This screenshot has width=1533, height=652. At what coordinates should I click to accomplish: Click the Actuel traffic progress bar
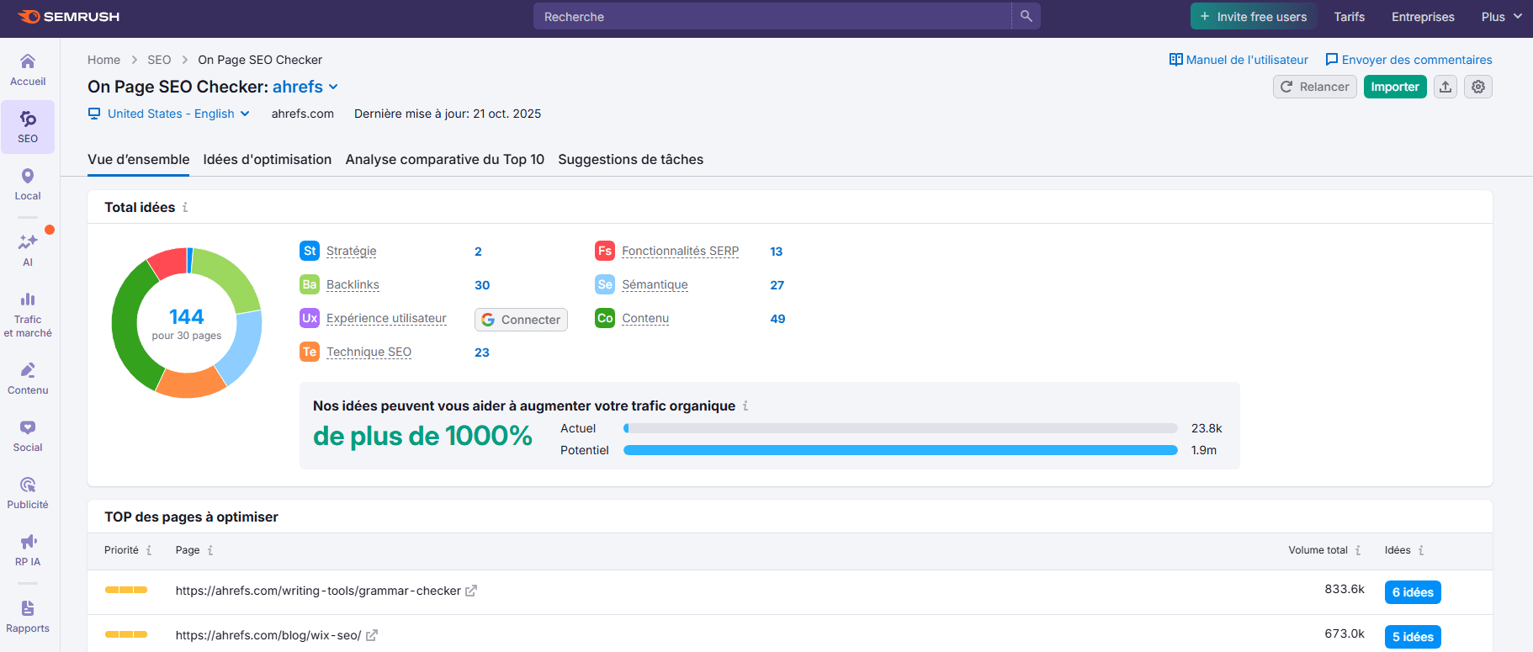[900, 428]
